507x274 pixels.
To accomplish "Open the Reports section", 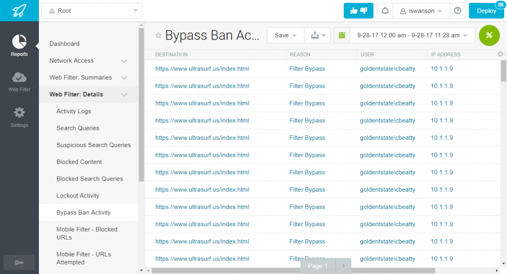I will (x=19, y=46).
